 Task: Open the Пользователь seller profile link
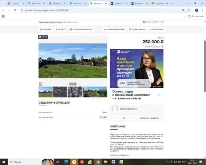click(x=128, y=109)
